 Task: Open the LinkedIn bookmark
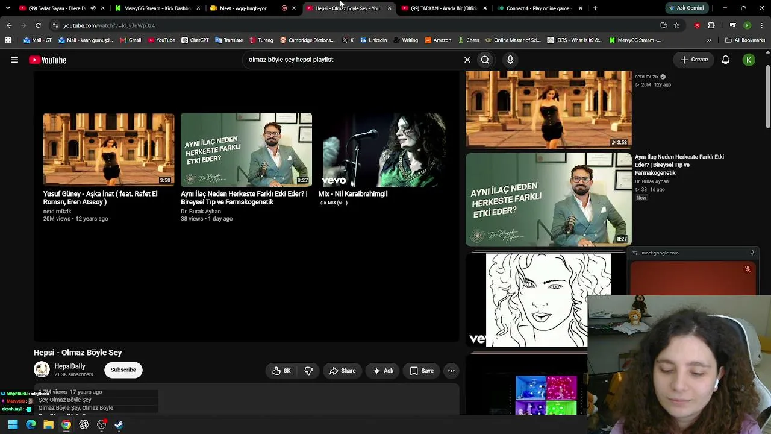(373, 40)
